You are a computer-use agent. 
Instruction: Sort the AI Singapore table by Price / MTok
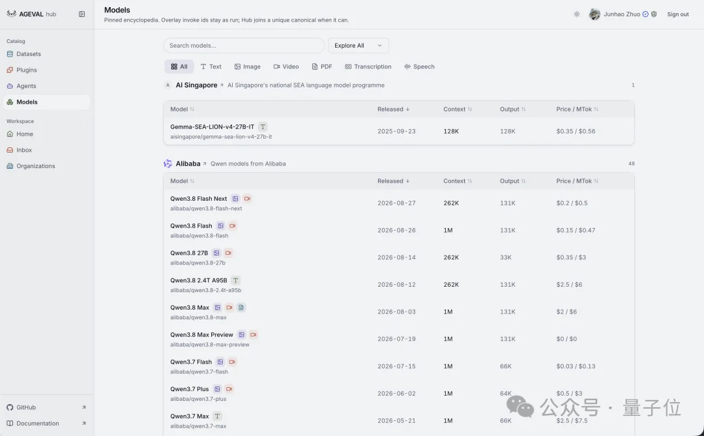click(577, 109)
